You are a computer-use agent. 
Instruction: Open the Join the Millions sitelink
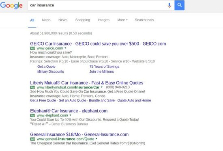coord(102,71)
